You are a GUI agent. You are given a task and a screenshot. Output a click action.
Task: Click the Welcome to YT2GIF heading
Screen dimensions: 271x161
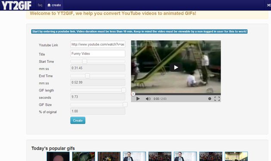tap(113, 13)
